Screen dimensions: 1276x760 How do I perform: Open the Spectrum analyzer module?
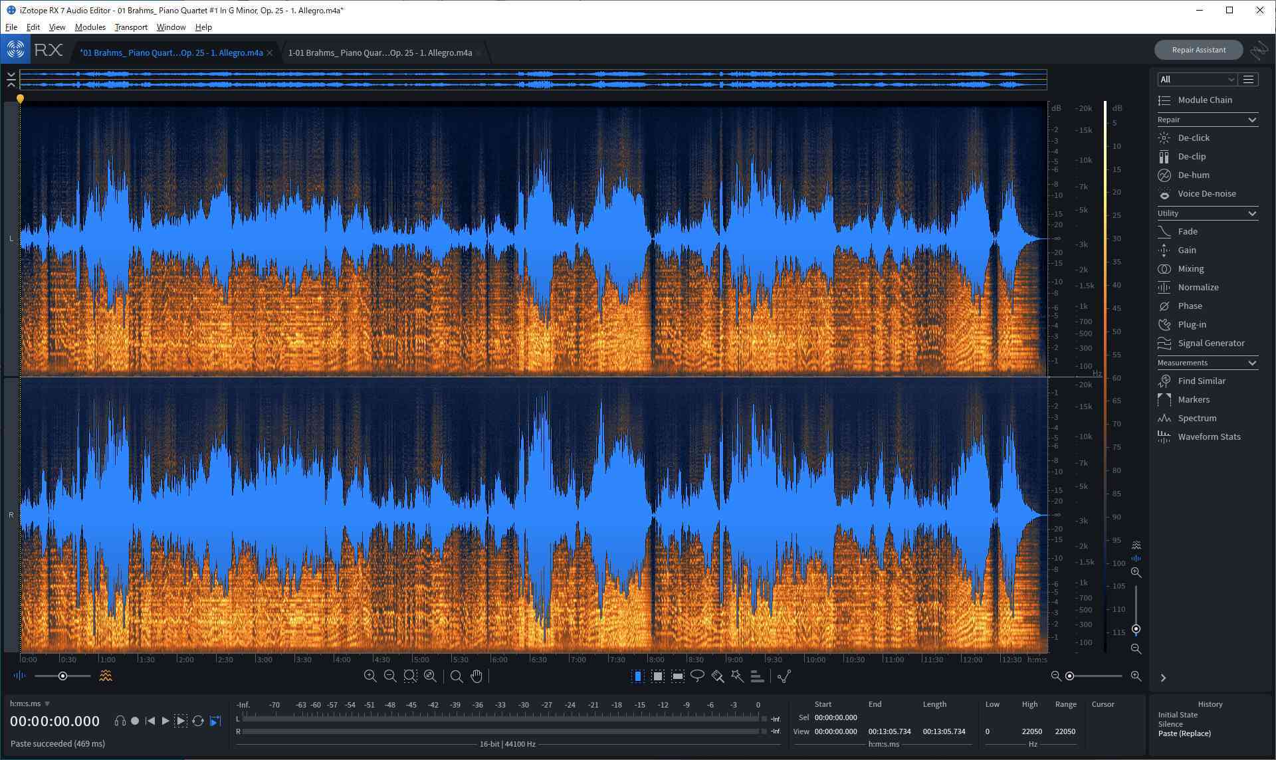coord(1196,418)
